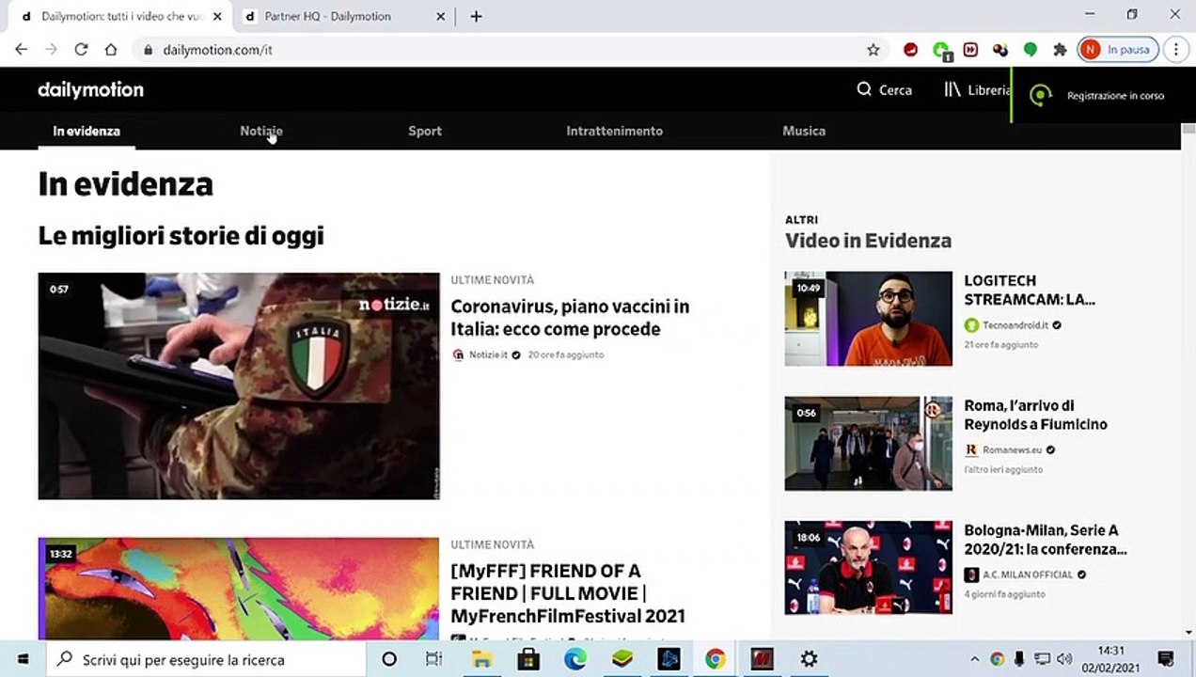Image resolution: width=1196 pixels, height=677 pixels.
Task: Open the Chrome extensions puzzle icon
Action: (1061, 50)
